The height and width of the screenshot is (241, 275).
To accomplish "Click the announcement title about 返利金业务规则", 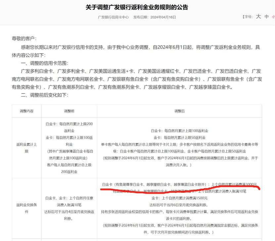I will click(137, 7).
